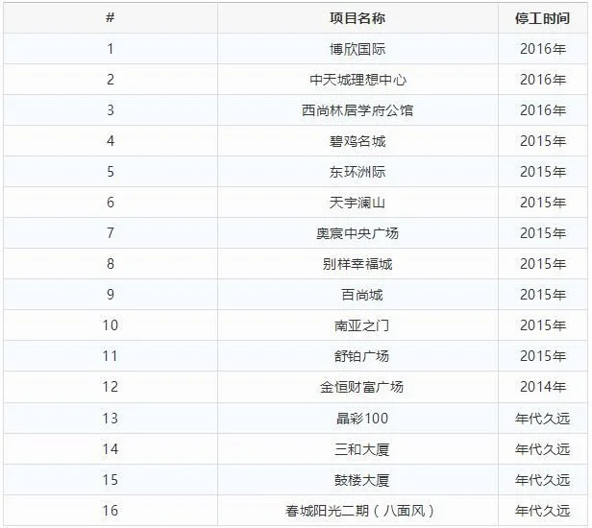Click row number 12 cell
The width and height of the screenshot is (592, 528).
[x=111, y=387]
